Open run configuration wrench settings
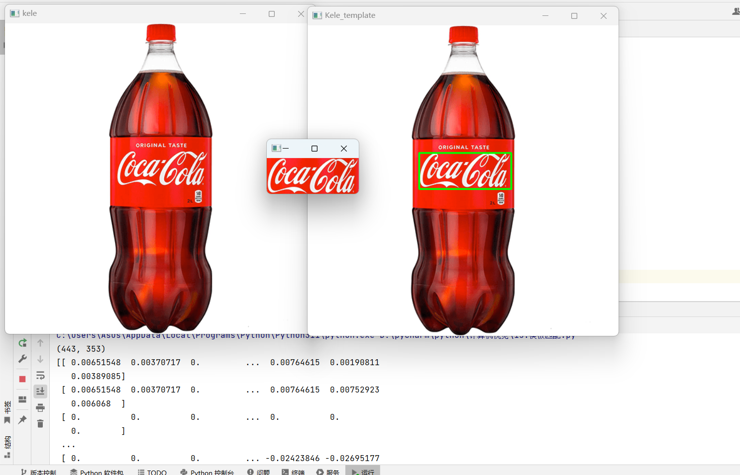The height and width of the screenshot is (475, 740). (22, 359)
